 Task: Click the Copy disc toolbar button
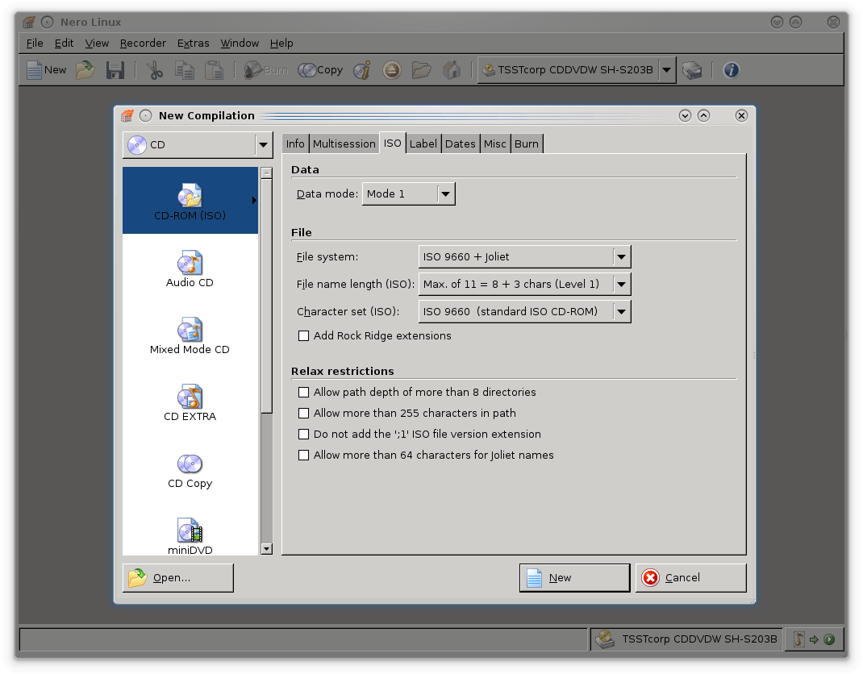coord(320,70)
